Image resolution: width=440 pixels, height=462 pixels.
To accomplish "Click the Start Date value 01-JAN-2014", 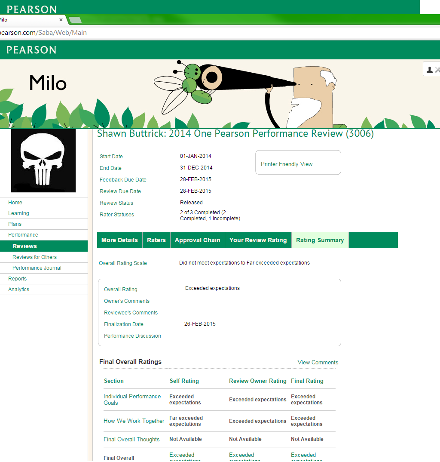I will (196, 156).
